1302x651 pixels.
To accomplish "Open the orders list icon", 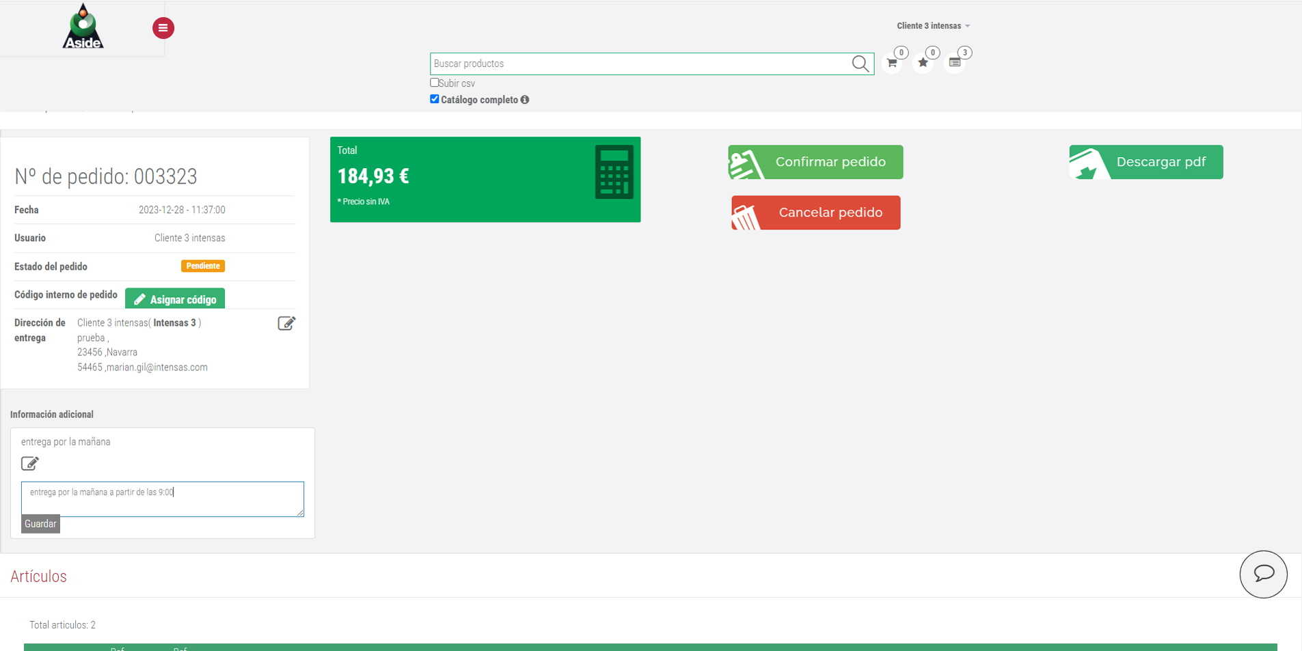I will click(955, 63).
